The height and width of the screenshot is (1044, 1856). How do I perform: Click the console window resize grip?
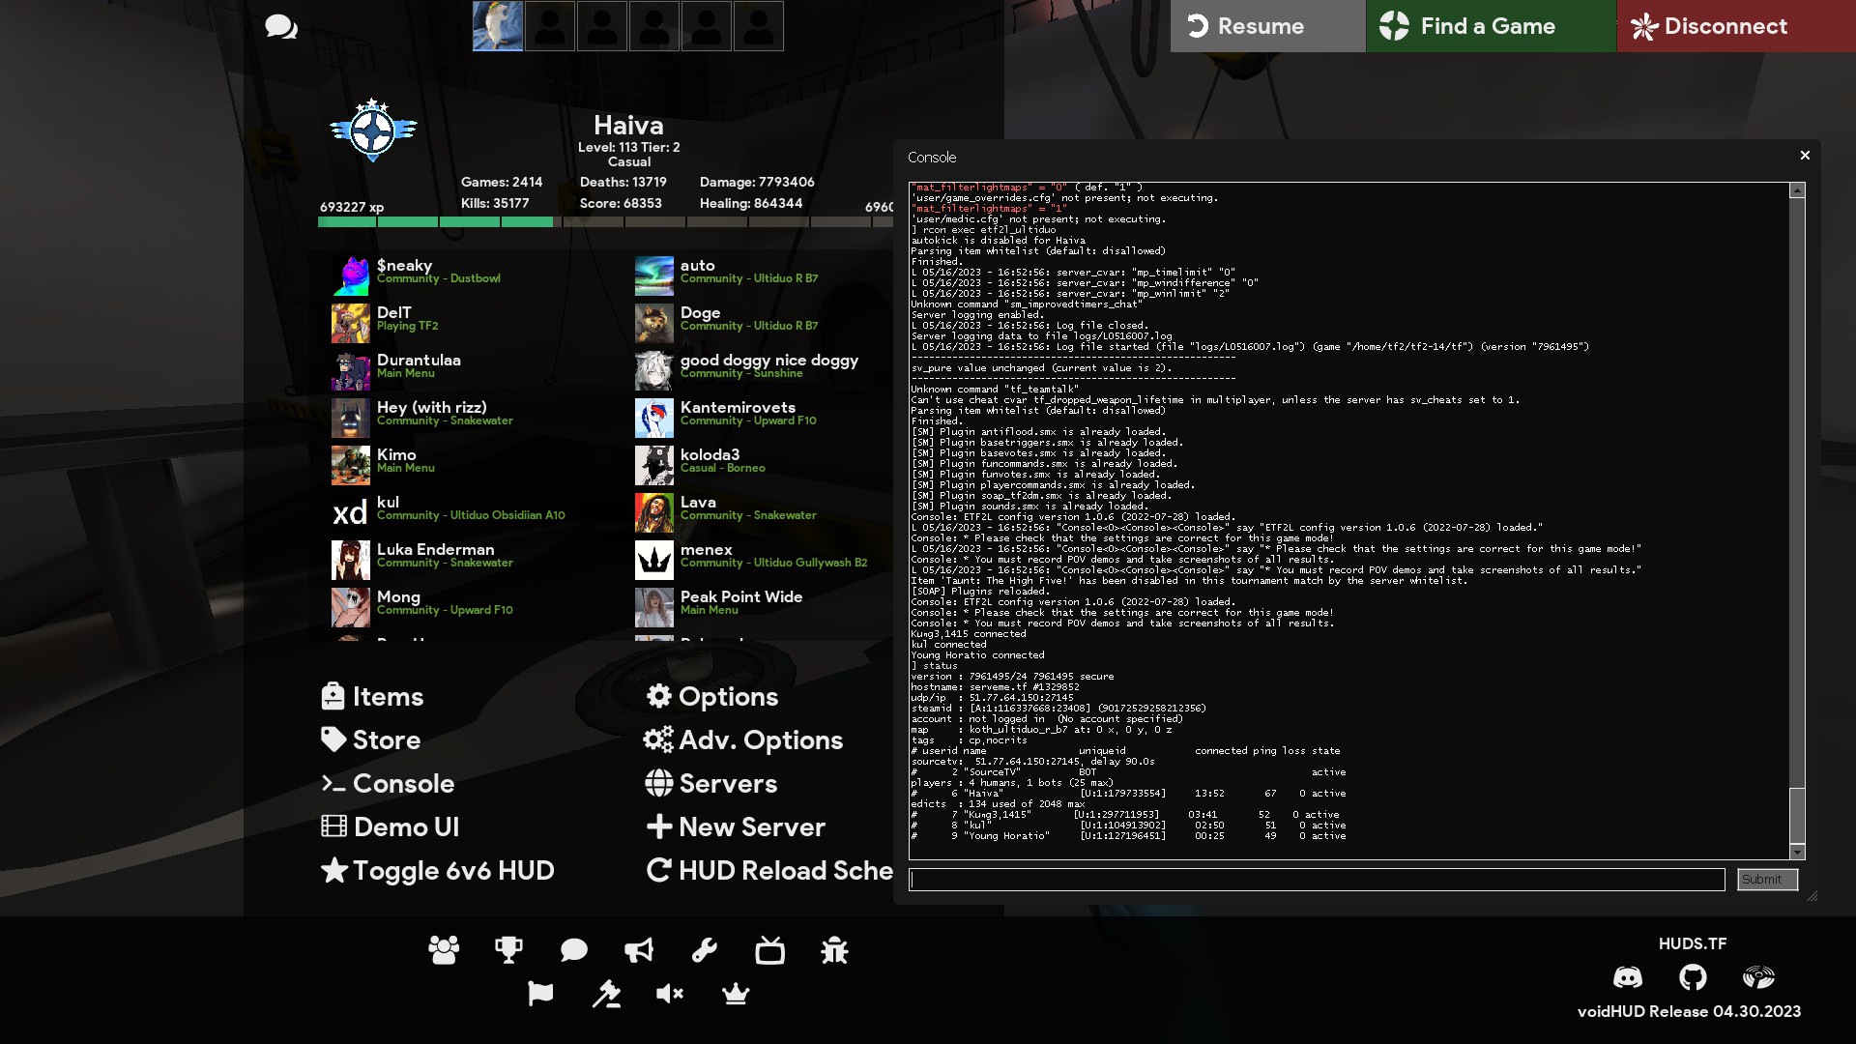1812,896
